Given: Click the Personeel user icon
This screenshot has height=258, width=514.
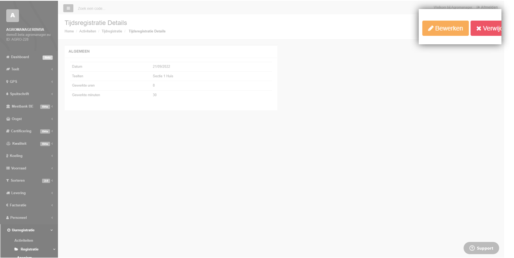Looking at the screenshot, I should (7, 218).
